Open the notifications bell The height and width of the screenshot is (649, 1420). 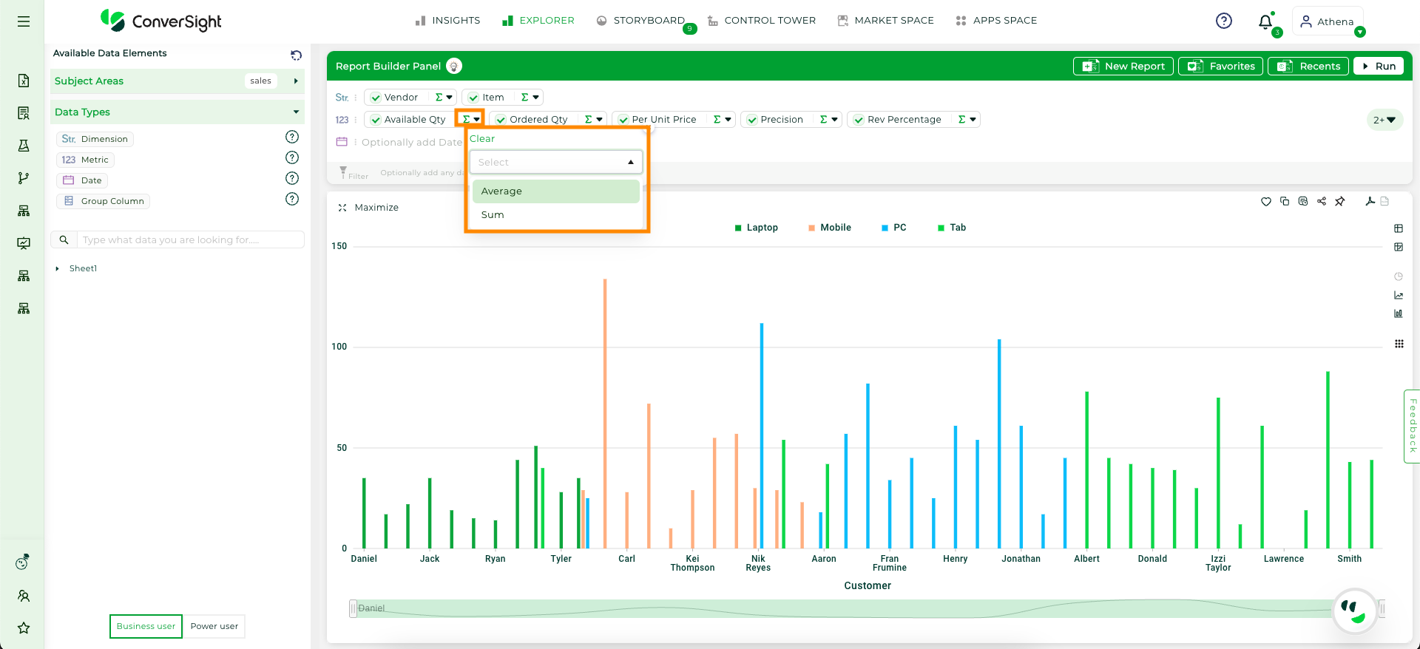click(x=1265, y=21)
